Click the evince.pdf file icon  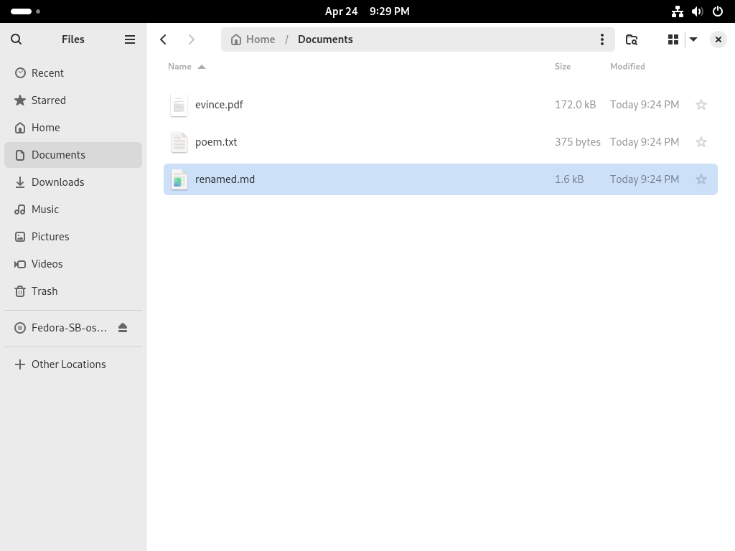click(179, 105)
